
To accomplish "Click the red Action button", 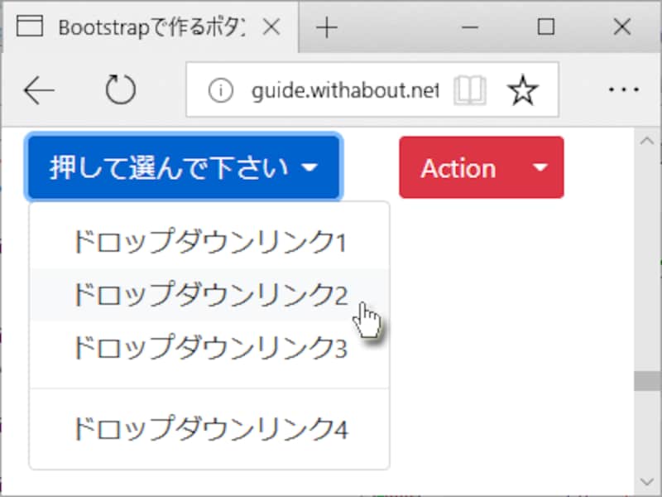I will tap(458, 167).
